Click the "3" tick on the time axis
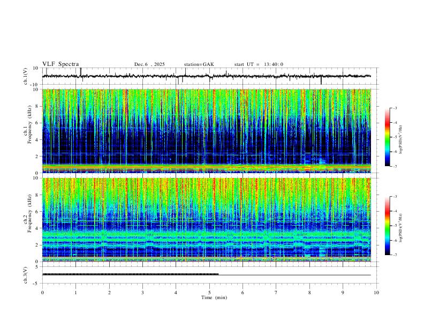The height and width of the screenshot is (328, 424). [142, 293]
